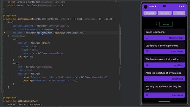The image size is (190, 107).
Task: Favorite the Ayn Rand quote heart
Action: (x=147, y=65)
